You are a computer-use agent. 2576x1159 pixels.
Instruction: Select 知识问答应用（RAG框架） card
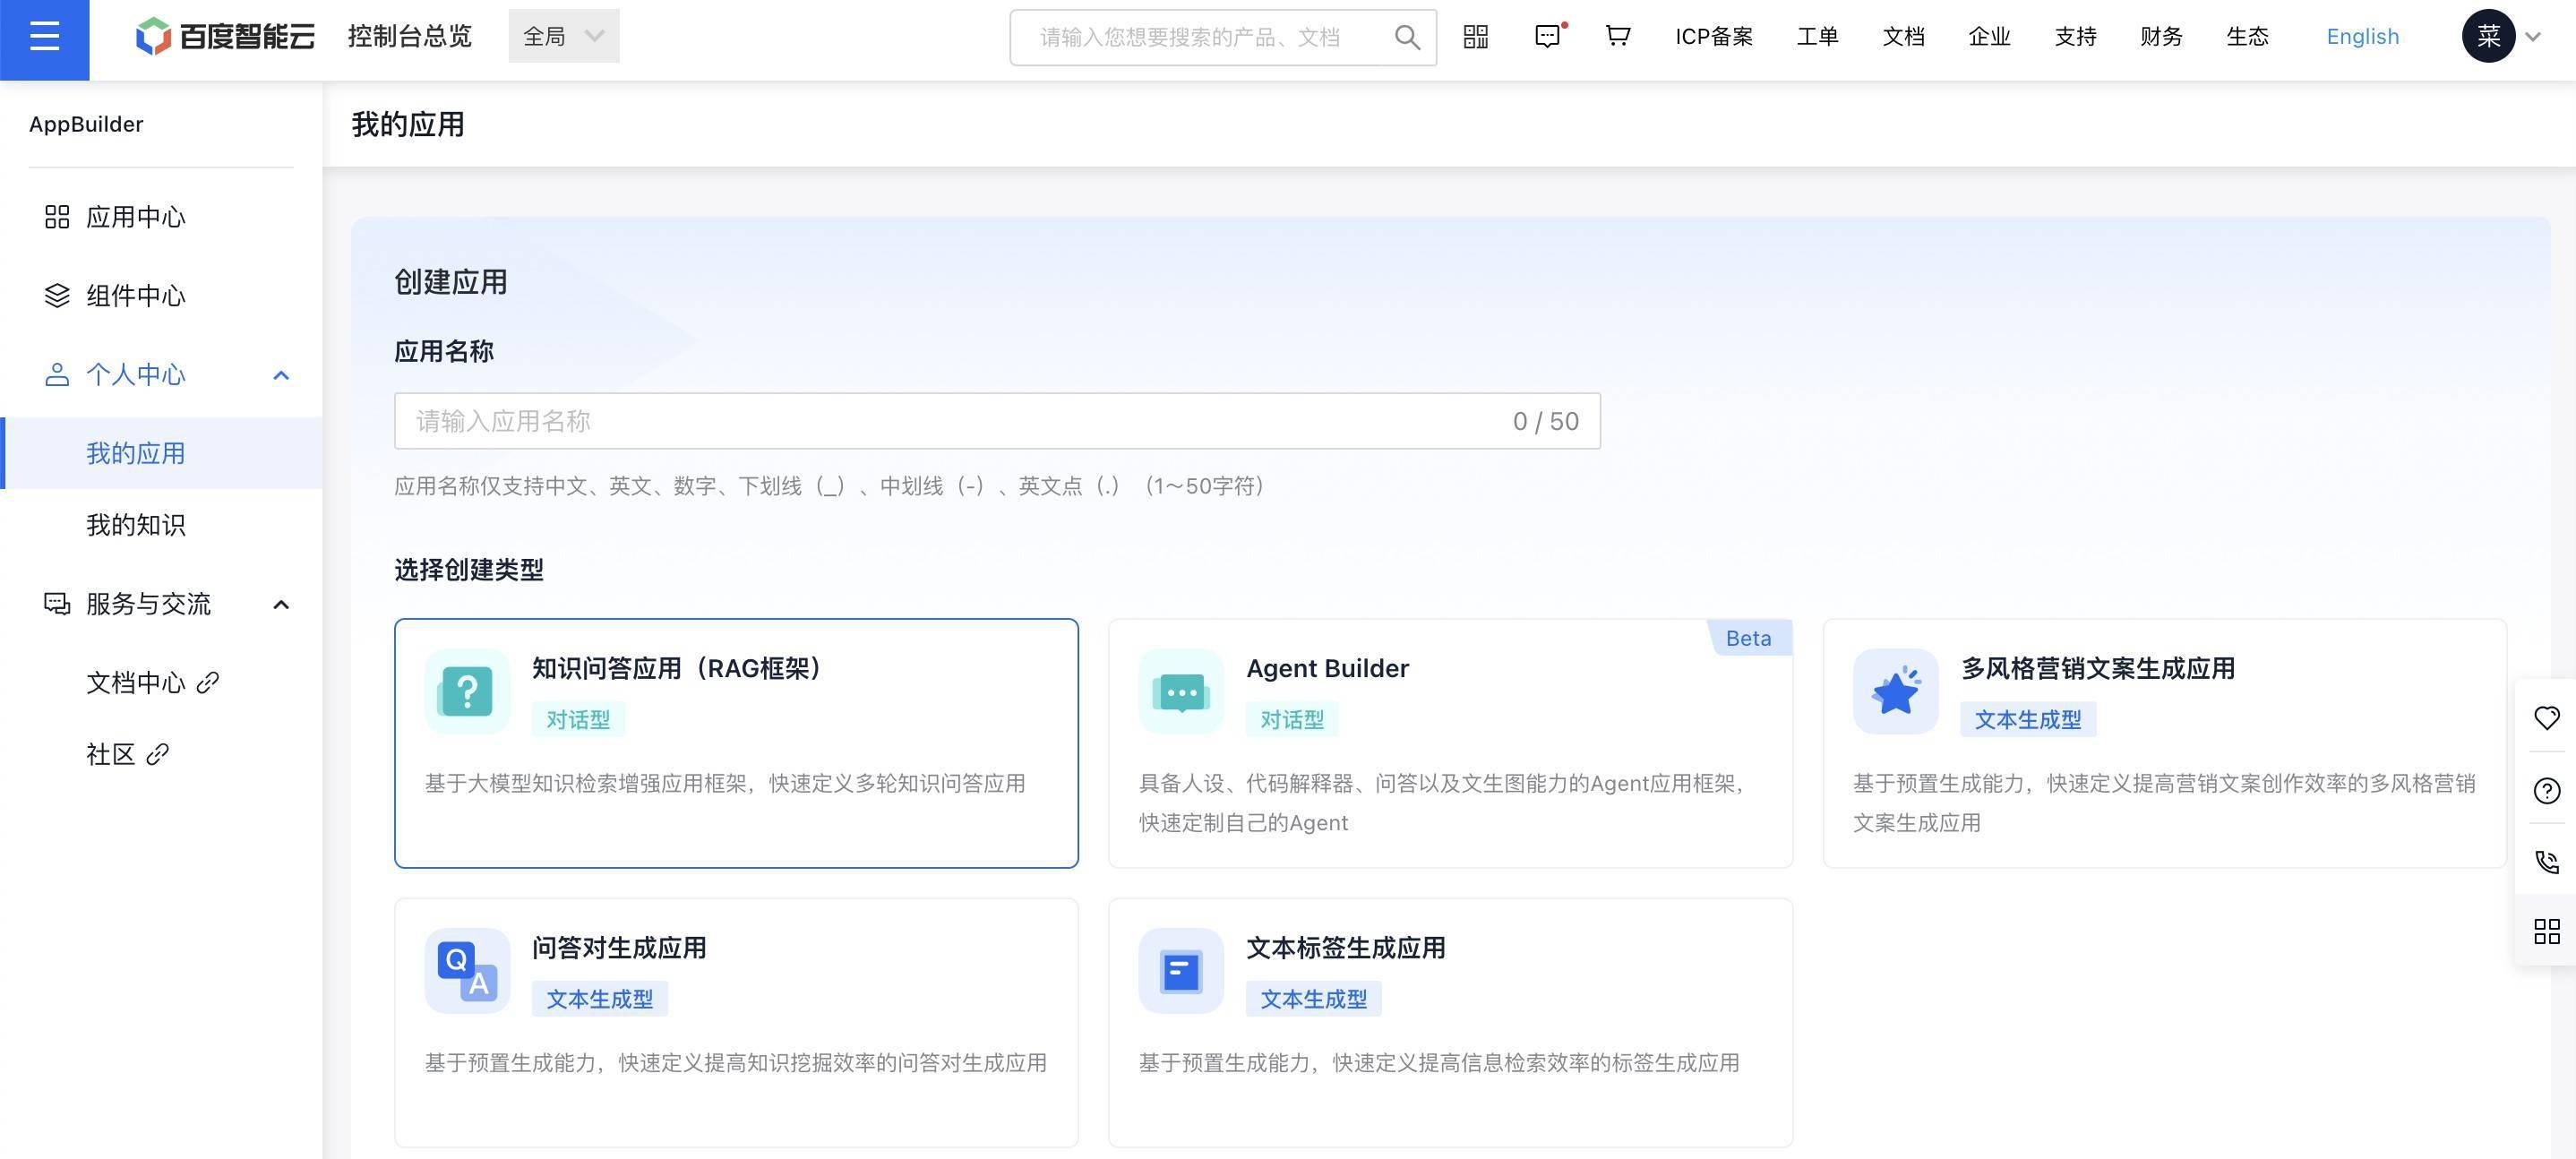(x=736, y=743)
